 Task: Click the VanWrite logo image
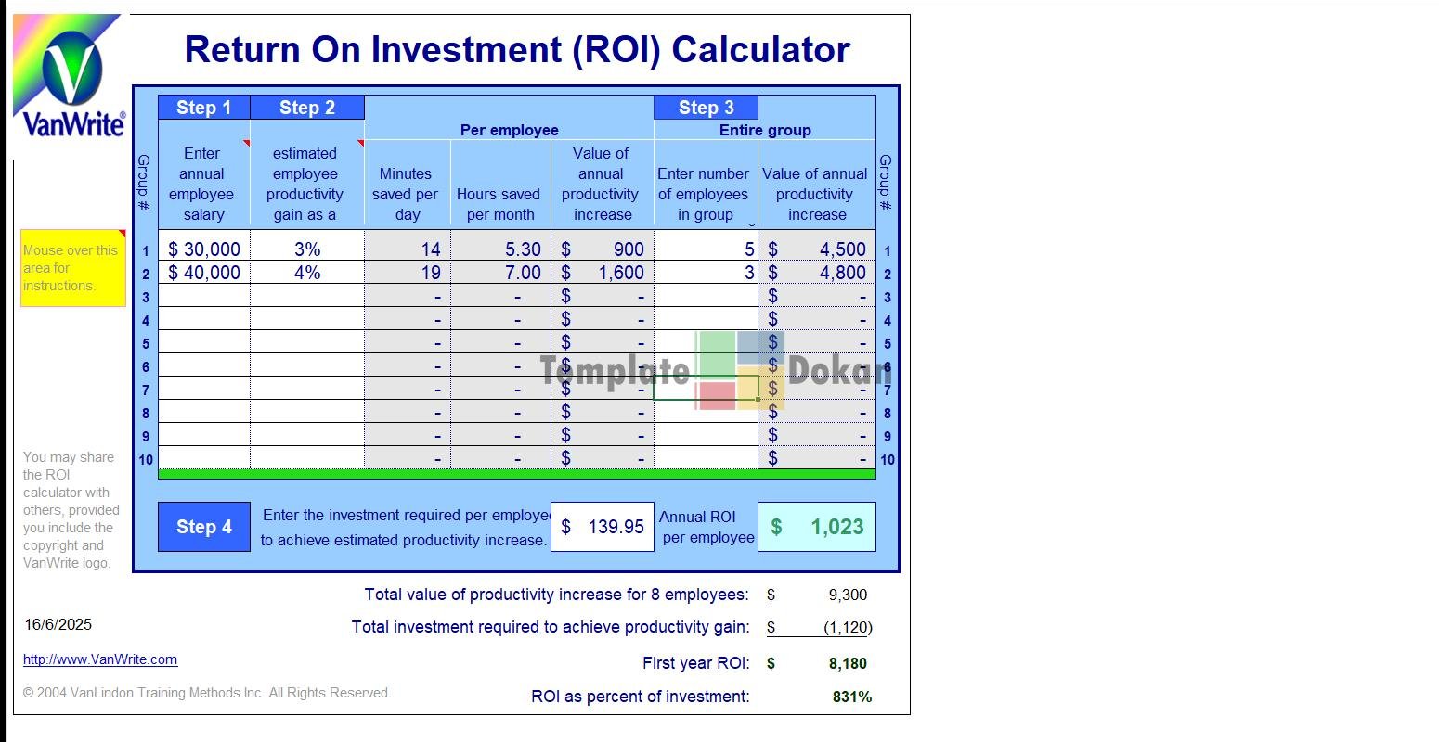[71, 83]
